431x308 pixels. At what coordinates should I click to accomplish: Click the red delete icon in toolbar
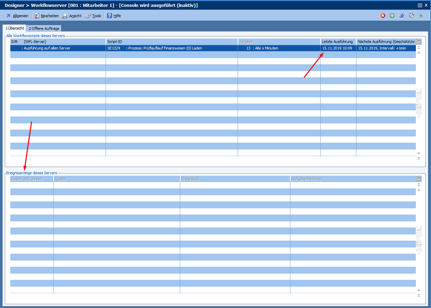tap(383, 16)
